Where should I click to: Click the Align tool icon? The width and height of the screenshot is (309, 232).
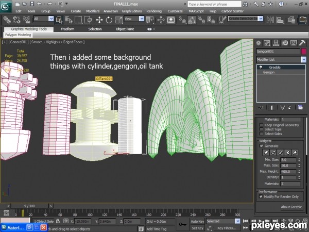pyautogui.click(x=280, y=20)
